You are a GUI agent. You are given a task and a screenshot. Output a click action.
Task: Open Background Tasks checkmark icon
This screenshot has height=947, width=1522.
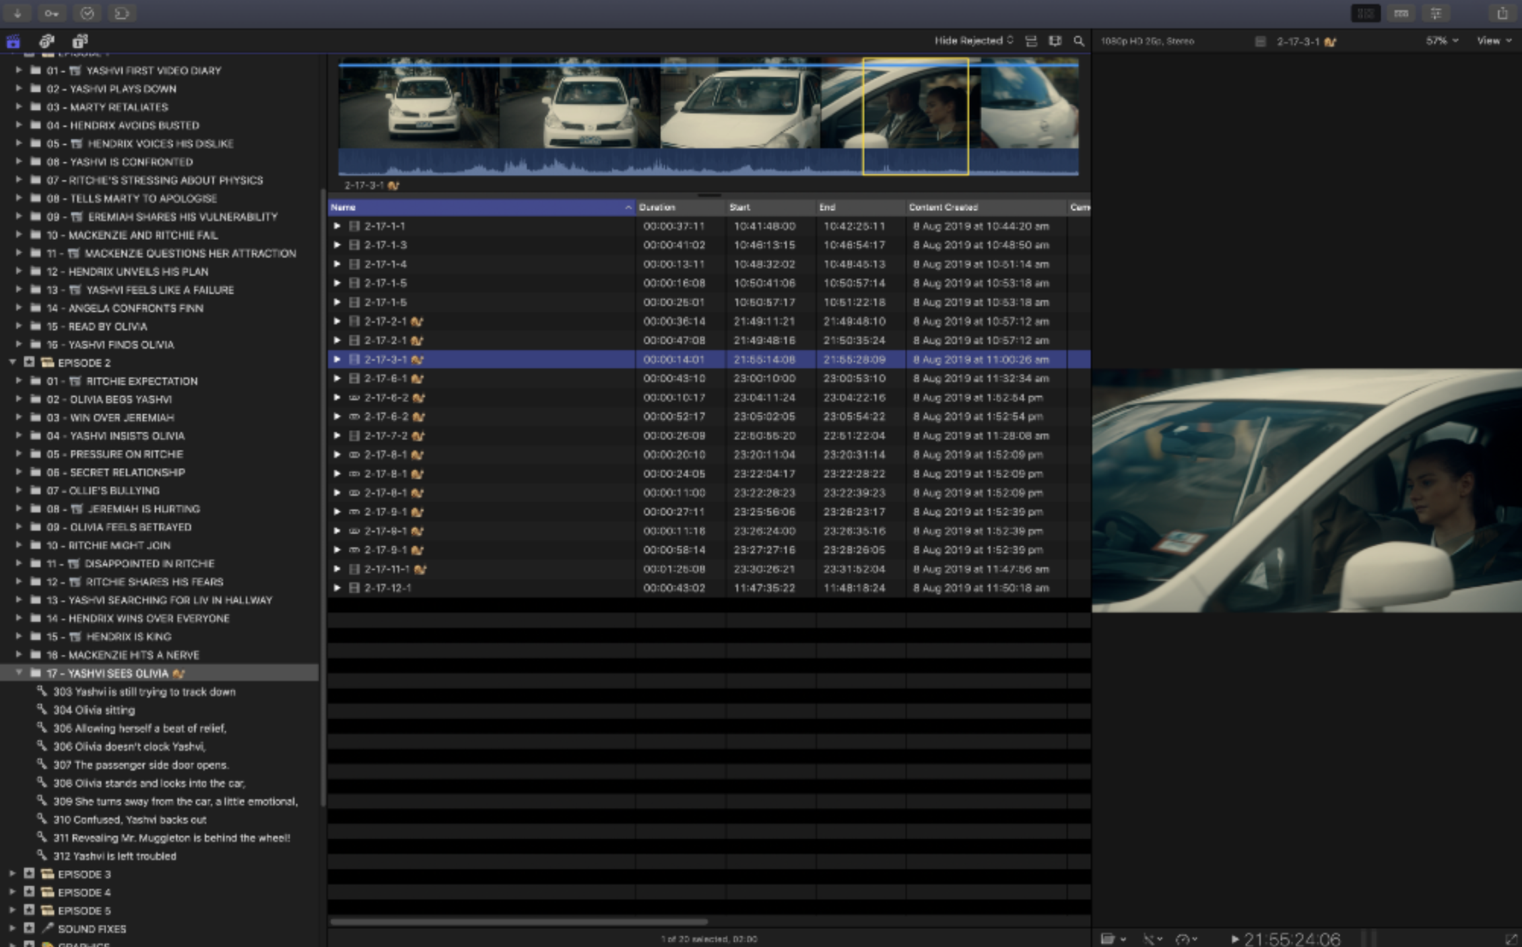click(87, 13)
